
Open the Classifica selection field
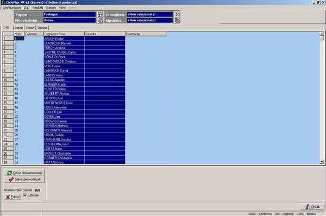click(x=150, y=14)
